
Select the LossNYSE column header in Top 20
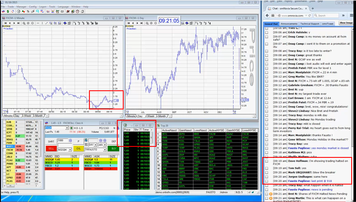point(249,130)
